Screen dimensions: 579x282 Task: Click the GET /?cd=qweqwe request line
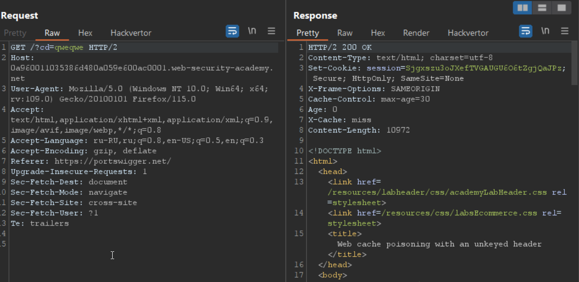click(x=64, y=48)
